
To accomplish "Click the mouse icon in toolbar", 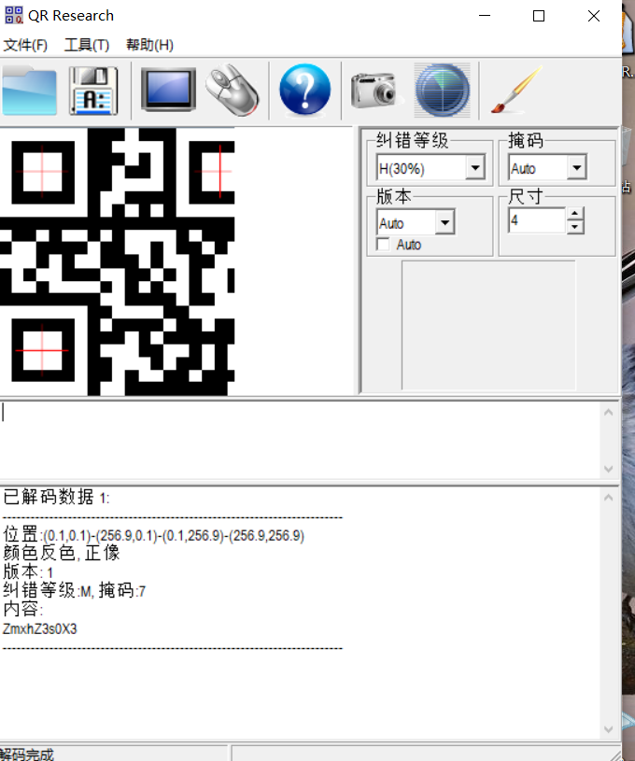I will [x=232, y=91].
